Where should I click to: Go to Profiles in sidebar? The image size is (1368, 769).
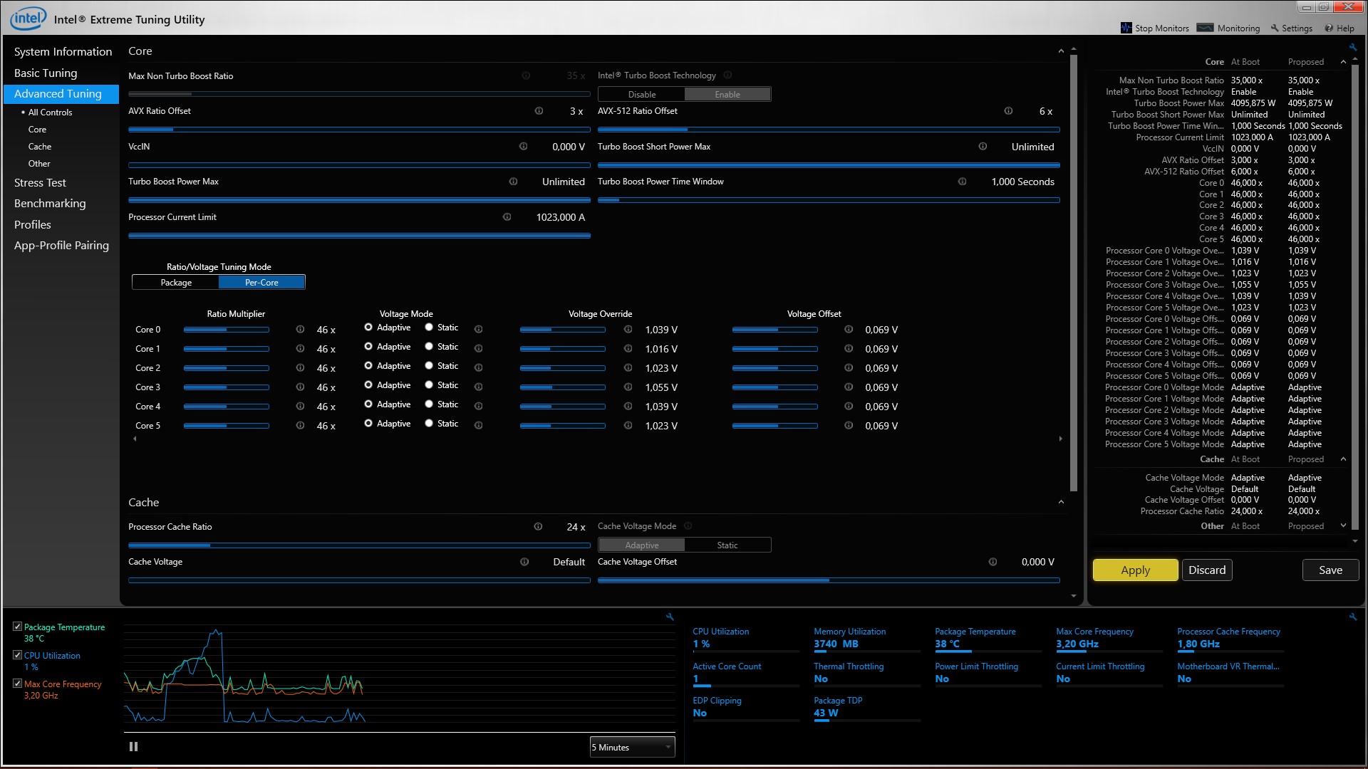pyautogui.click(x=33, y=224)
